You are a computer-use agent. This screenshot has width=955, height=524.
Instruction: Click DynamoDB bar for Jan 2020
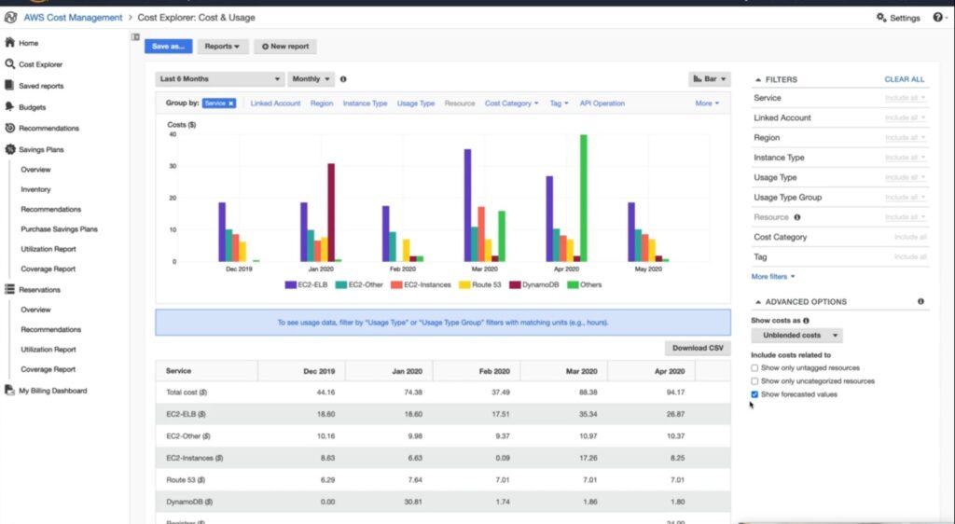click(x=331, y=213)
